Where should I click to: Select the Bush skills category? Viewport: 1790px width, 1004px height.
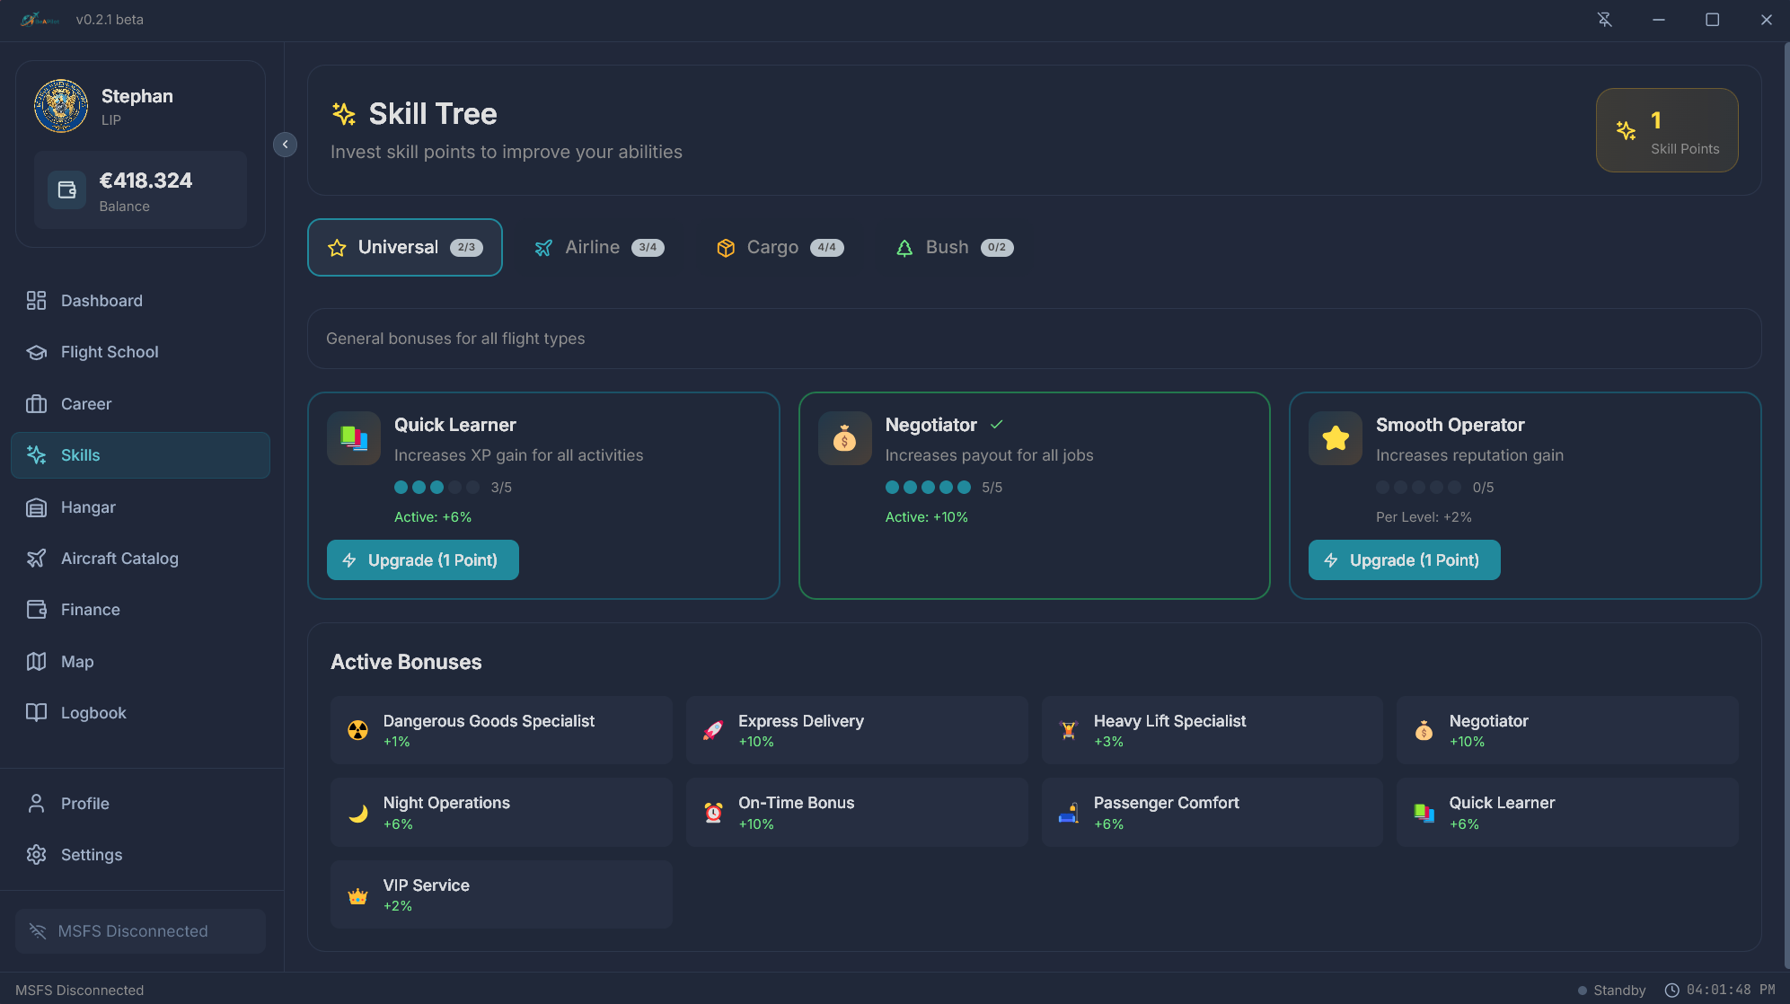click(952, 247)
